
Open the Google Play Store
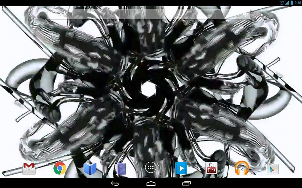(x=272, y=169)
